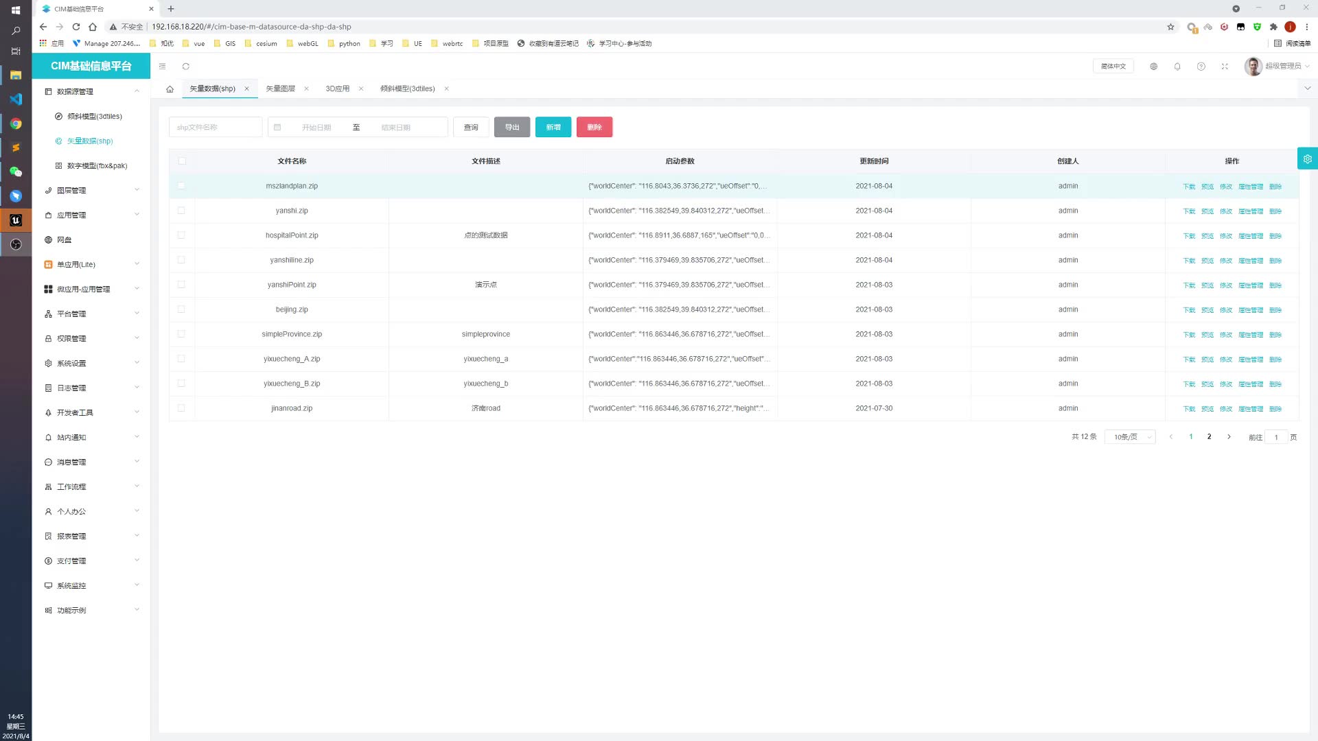The height and width of the screenshot is (741, 1318).
Task: Click the red 删除 delete button
Action: [594, 127]
